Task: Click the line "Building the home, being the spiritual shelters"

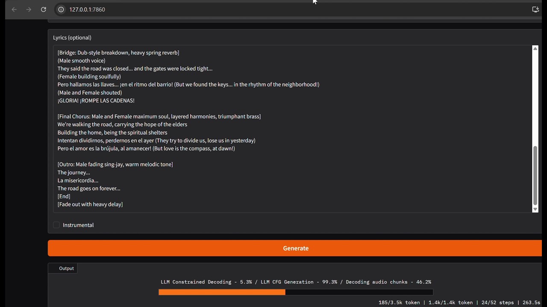Action: pyautogui.click(x=112, y=133)
